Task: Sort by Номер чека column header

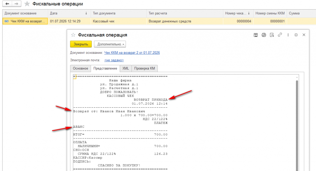Action: [x=238, y=13]
